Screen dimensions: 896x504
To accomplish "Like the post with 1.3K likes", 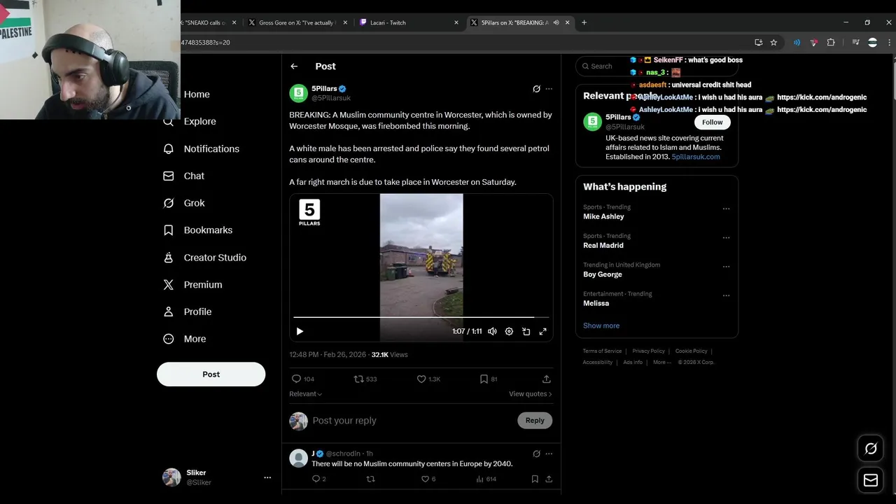I will (428, 379).
